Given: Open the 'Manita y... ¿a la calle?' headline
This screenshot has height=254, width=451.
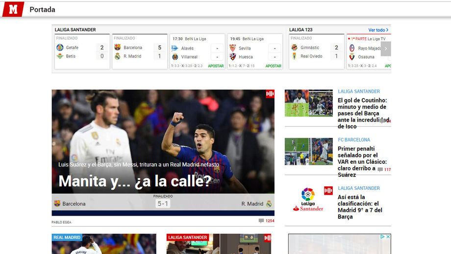Looking at the screenshot, I should click(x=134, y=181).
